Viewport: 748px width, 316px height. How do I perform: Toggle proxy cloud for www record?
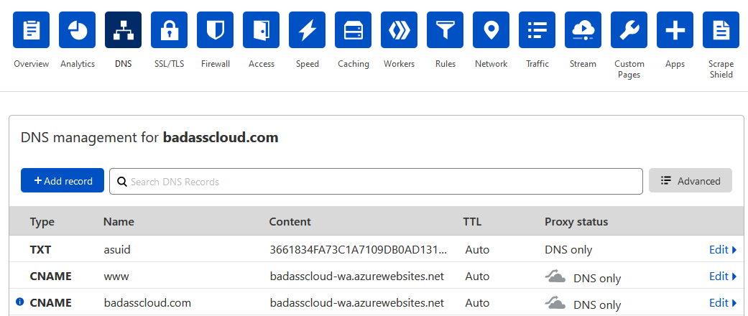tap(555, 276)
